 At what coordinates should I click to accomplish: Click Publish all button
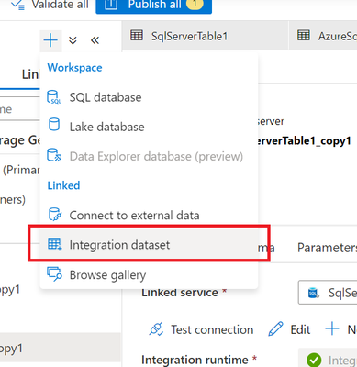(x=154, y=6)
